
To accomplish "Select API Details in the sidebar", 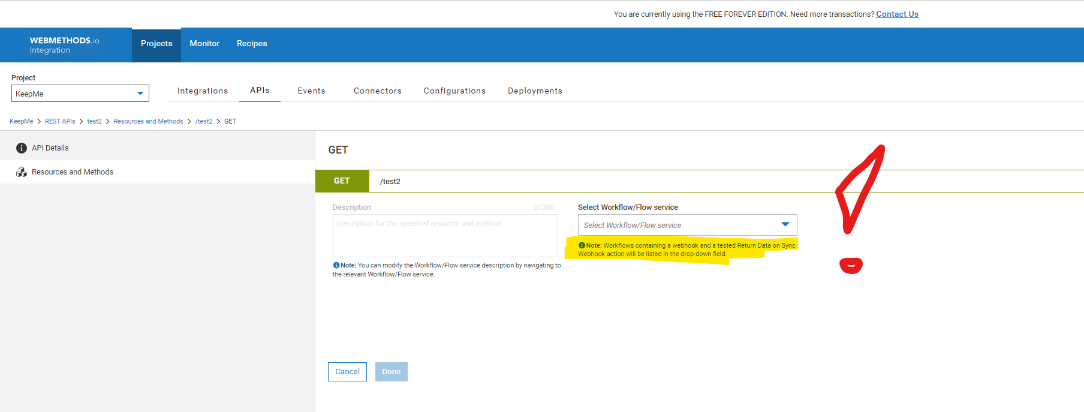I will (157, 148).
